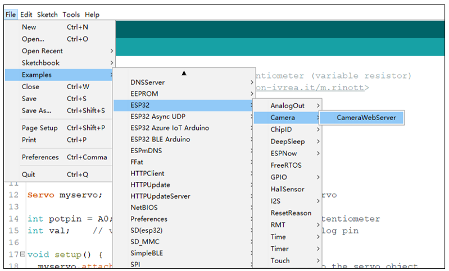Screen dimensions: 449x271
Task: Collapse the setup() code fold on line 17
Action: (x=22, y=254)
